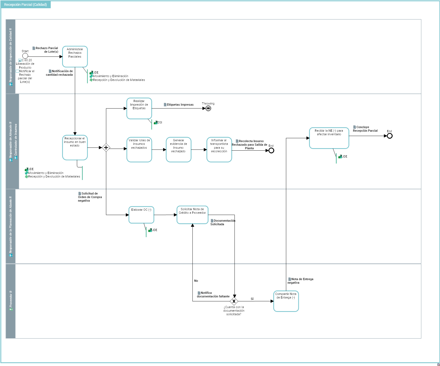Click the JDE icon below Recibir la NE task
Viewport: 440px width, 366px height.
tap(340, 156)
